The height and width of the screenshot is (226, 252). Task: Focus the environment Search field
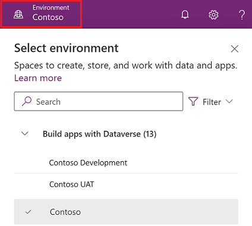99,101
